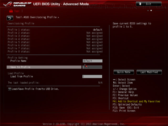Click Not assigned value for Profile 8
Screen dimensions: 168x126
[x=94, y=52]
